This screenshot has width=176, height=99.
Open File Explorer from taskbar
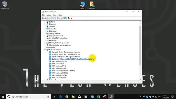73,97
